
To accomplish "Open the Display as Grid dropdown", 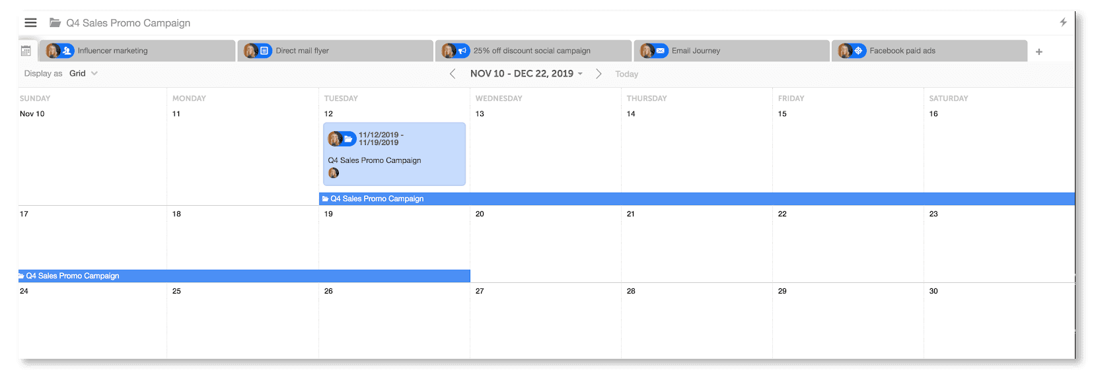I will (83, 74).
